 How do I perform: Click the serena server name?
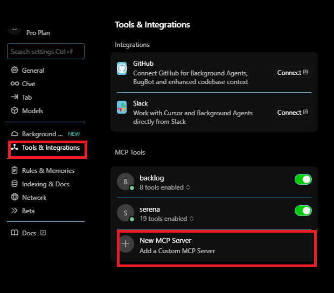pyautogui.click(x=150, y=210)
